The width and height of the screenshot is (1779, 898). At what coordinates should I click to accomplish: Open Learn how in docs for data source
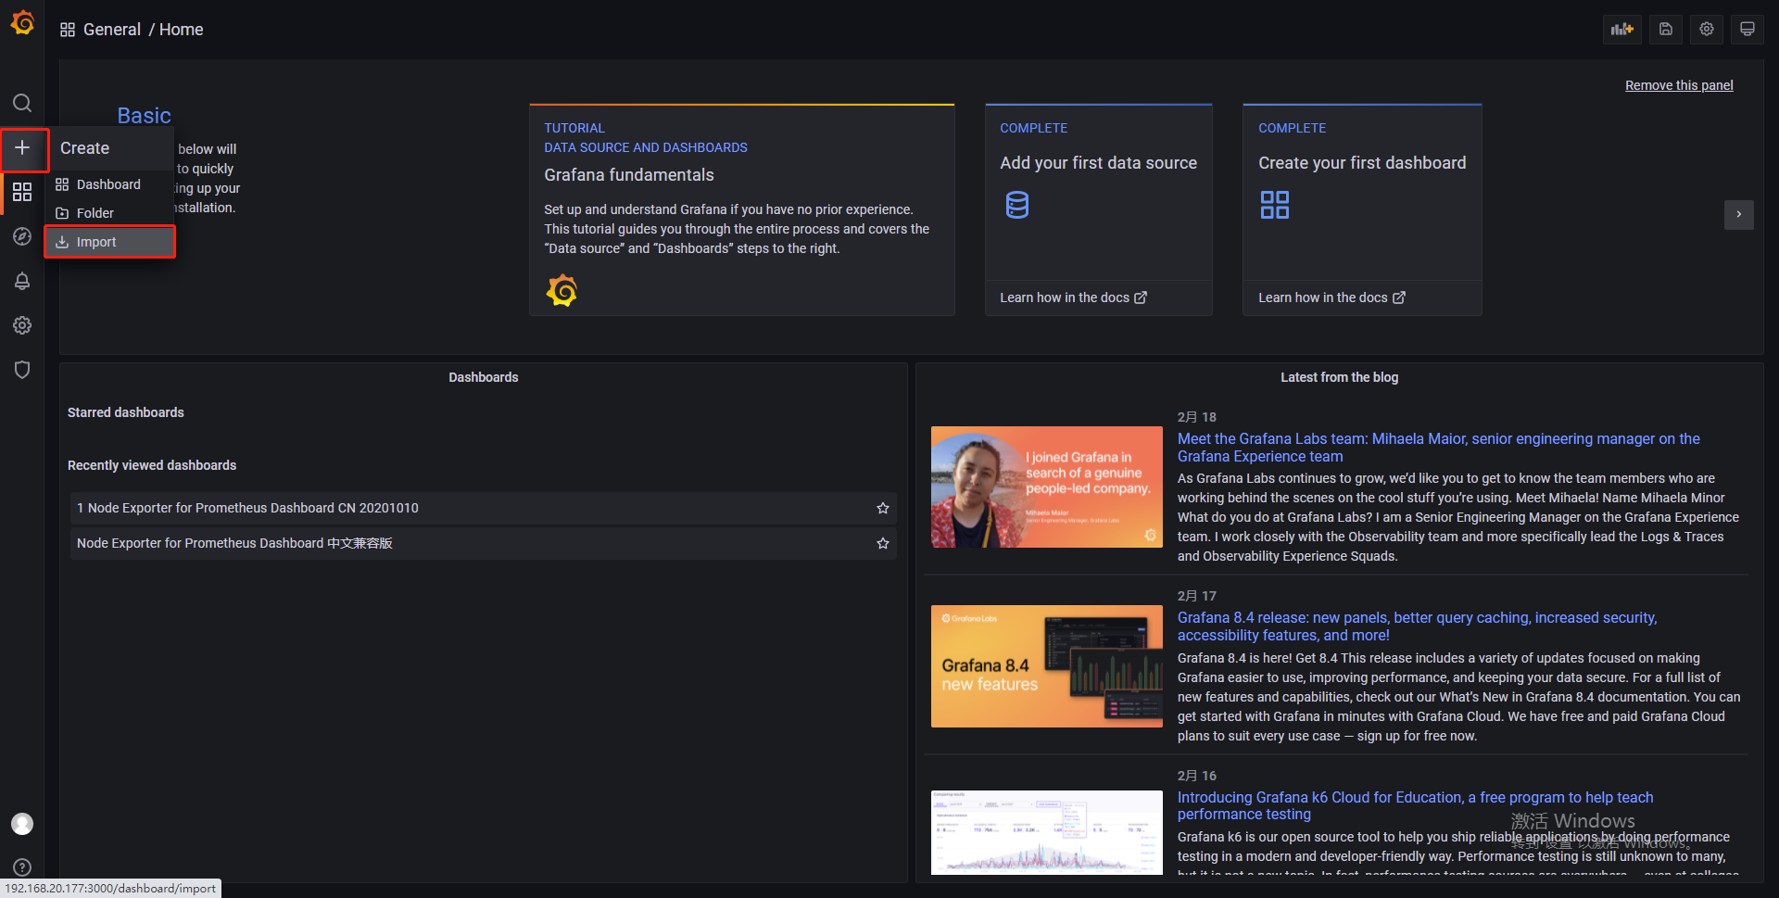pos(1073,297)
